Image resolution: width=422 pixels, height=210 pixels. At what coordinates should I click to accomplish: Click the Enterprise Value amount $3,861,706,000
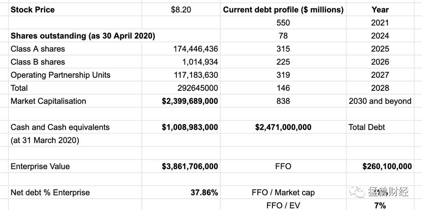point(190,166)
